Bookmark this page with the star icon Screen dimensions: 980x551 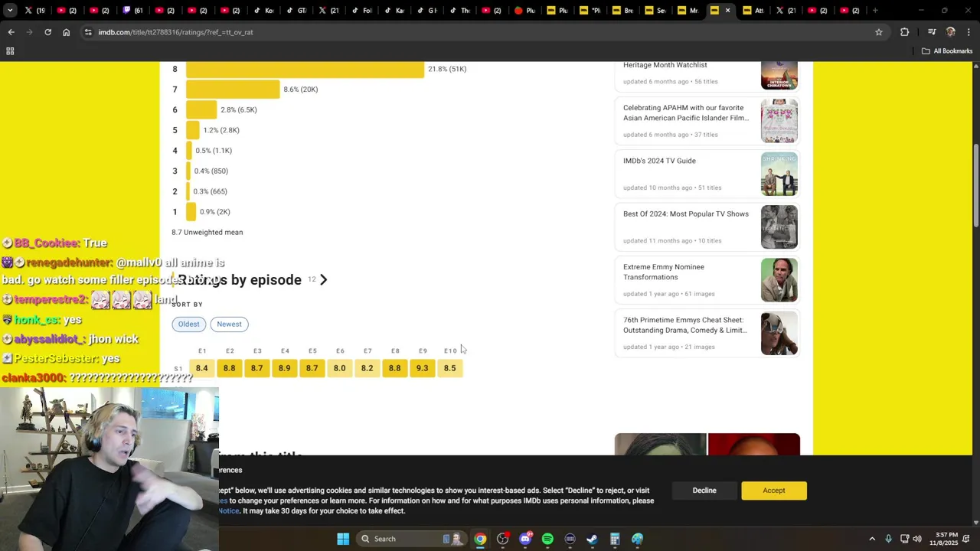[879, 32]
